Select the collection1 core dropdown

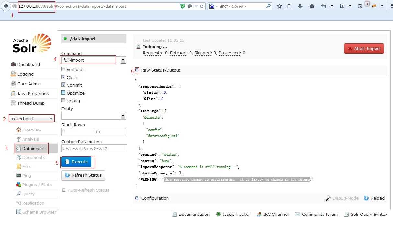point(32,119)
